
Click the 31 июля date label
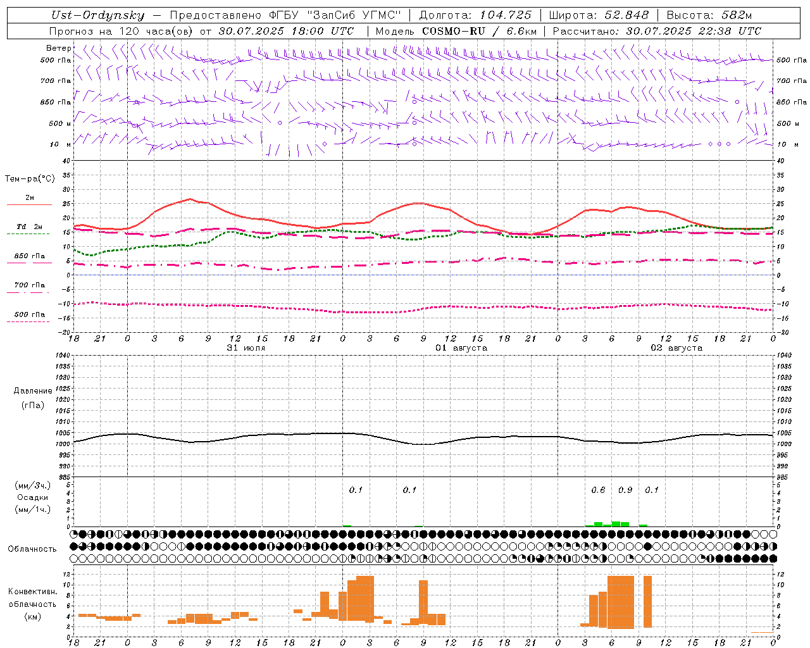[x=246, y=348]
